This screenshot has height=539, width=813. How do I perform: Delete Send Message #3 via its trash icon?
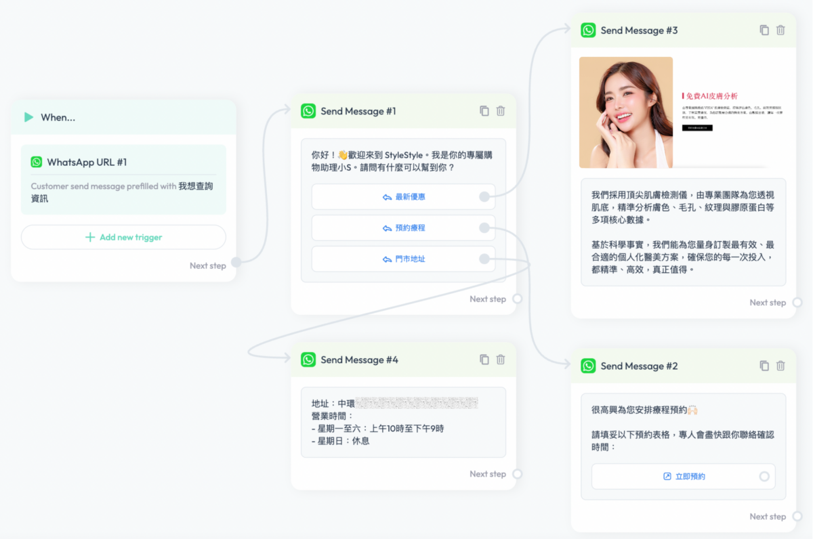point(780,30)
